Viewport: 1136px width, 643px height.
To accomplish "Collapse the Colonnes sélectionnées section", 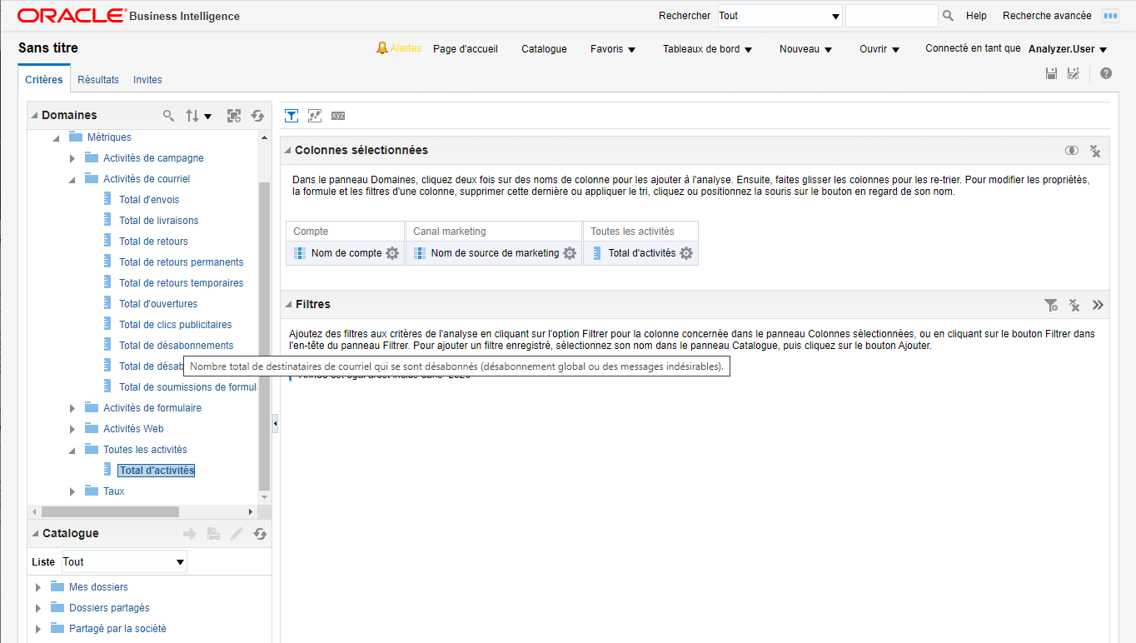I will click(x=287, y=151).
